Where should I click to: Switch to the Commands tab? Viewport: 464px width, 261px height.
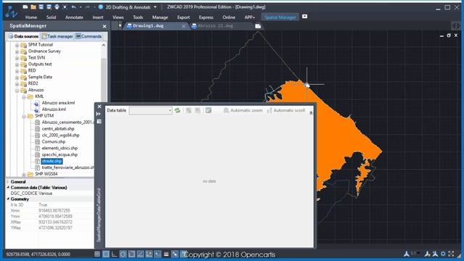click(88, 36)
